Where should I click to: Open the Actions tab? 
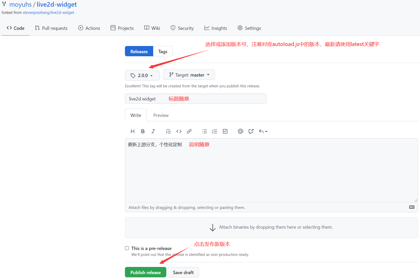[x=89, y=28]
